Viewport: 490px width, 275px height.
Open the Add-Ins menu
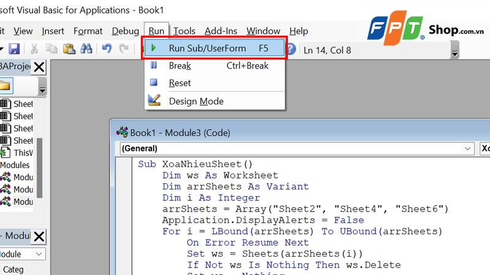221,31
